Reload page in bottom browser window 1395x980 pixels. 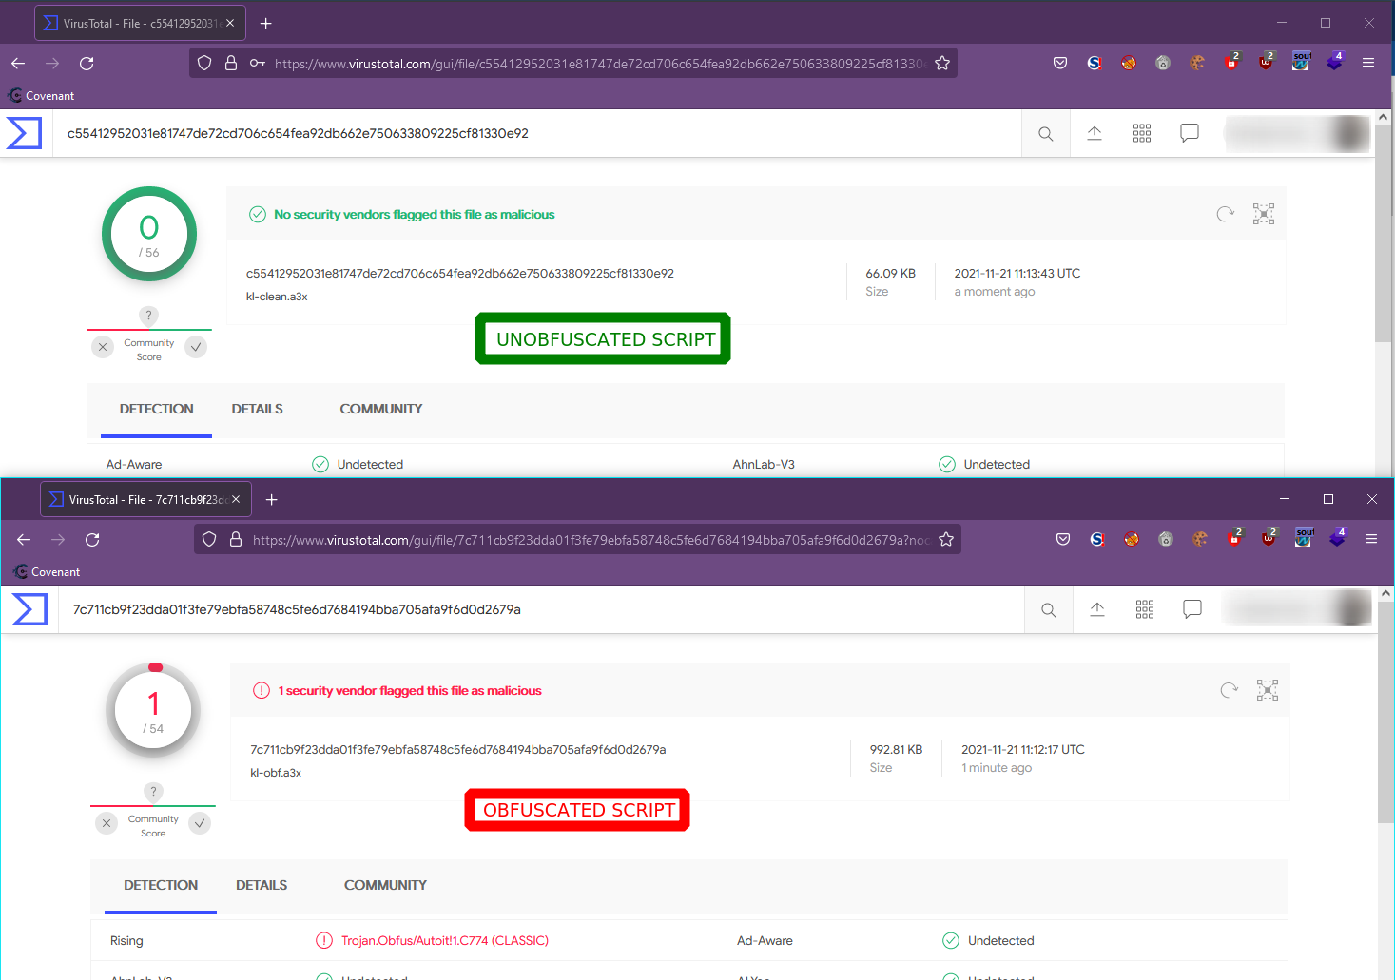(92, 539)
